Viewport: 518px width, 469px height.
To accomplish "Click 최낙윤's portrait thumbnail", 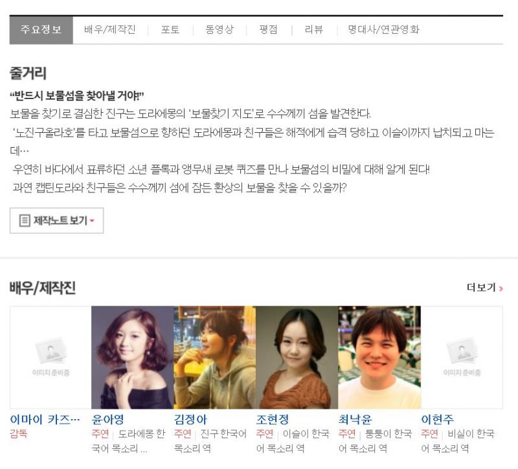I will (x=379, y=358).
